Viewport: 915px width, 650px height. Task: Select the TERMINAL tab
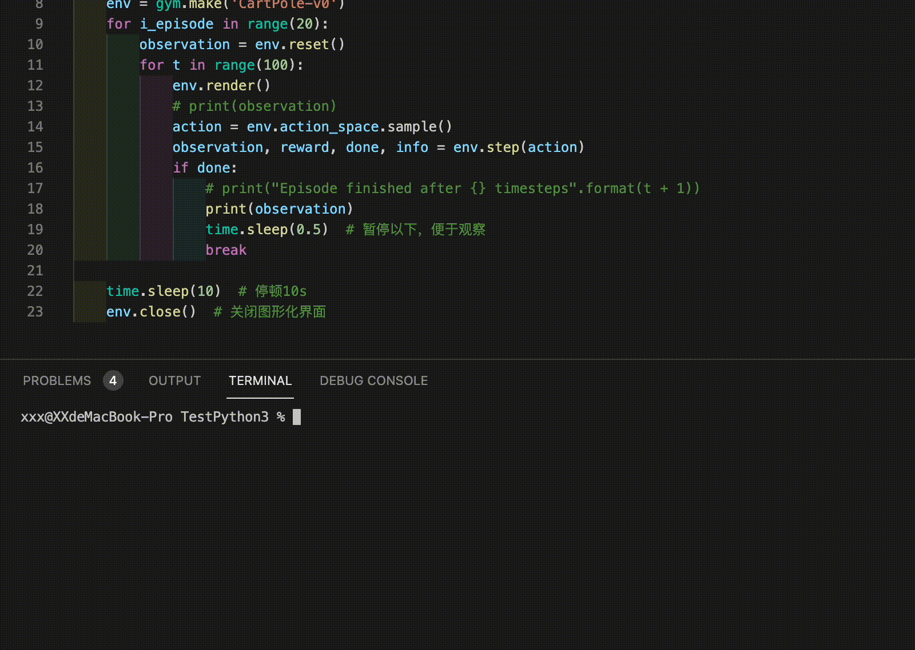(x=260, y=380)
